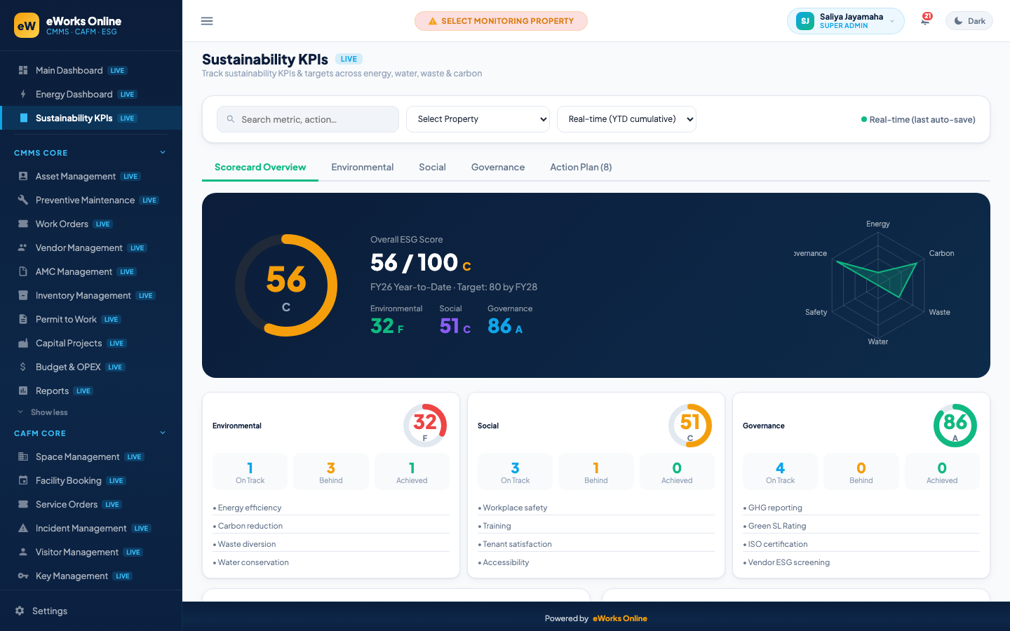Click Vendor ESG screening row
Screen dimensions: 1010x631
[x=861, y=562]
